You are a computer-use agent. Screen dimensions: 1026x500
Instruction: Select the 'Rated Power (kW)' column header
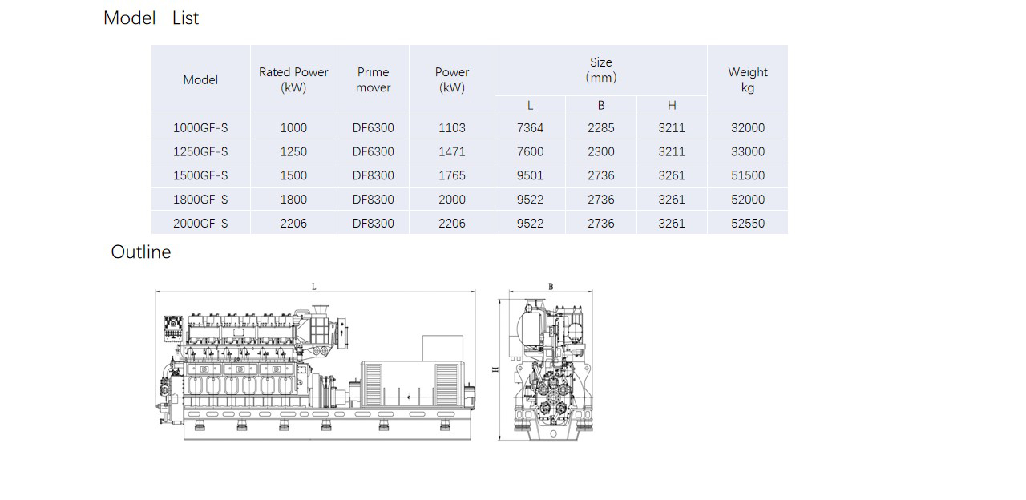pyautogui.click(x=293, y=79)
